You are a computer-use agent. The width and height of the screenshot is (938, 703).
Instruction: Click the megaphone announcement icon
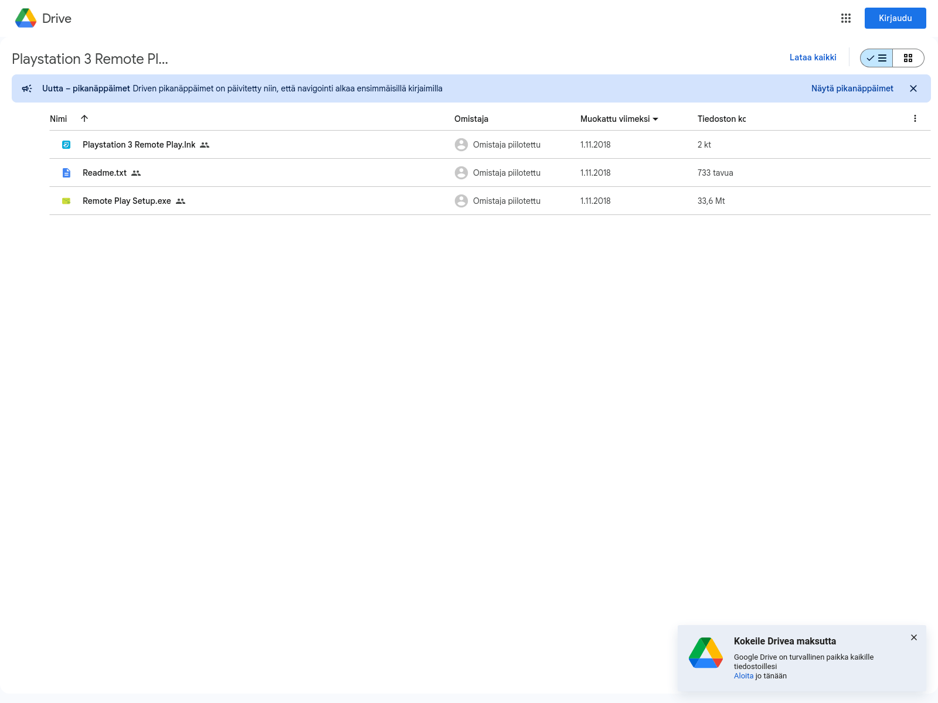[27, 88]
